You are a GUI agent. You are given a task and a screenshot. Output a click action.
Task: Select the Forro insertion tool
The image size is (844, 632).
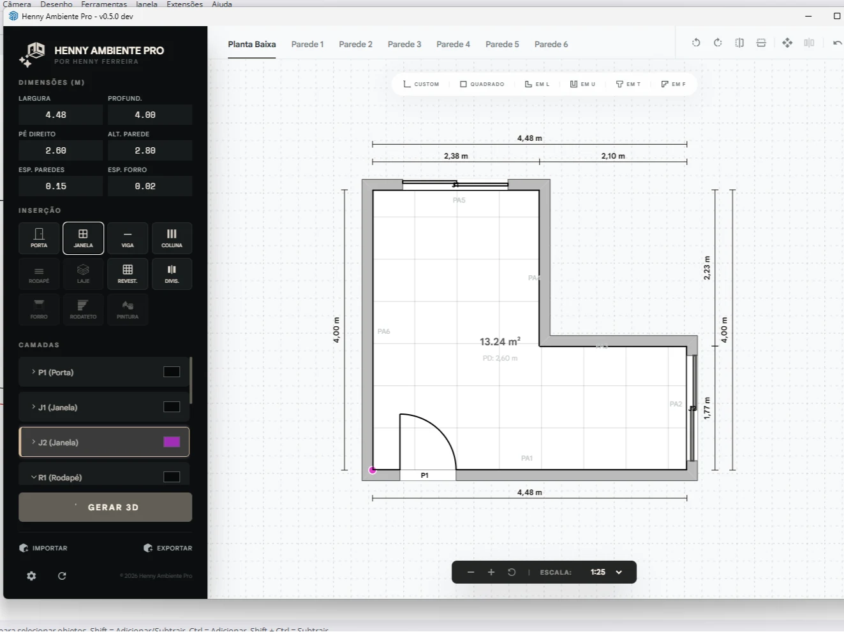coord(39,310)
